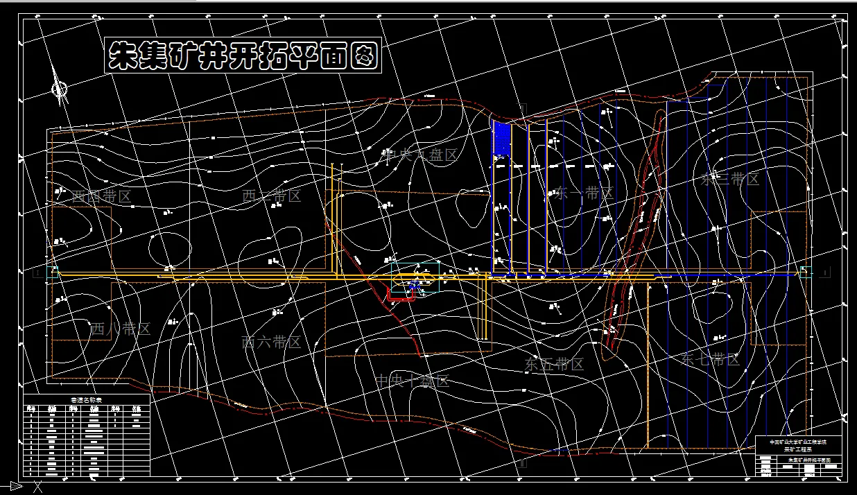Select the 东三带区 zone label
Screen dimensions: 857x495
(x=730, y=180)
